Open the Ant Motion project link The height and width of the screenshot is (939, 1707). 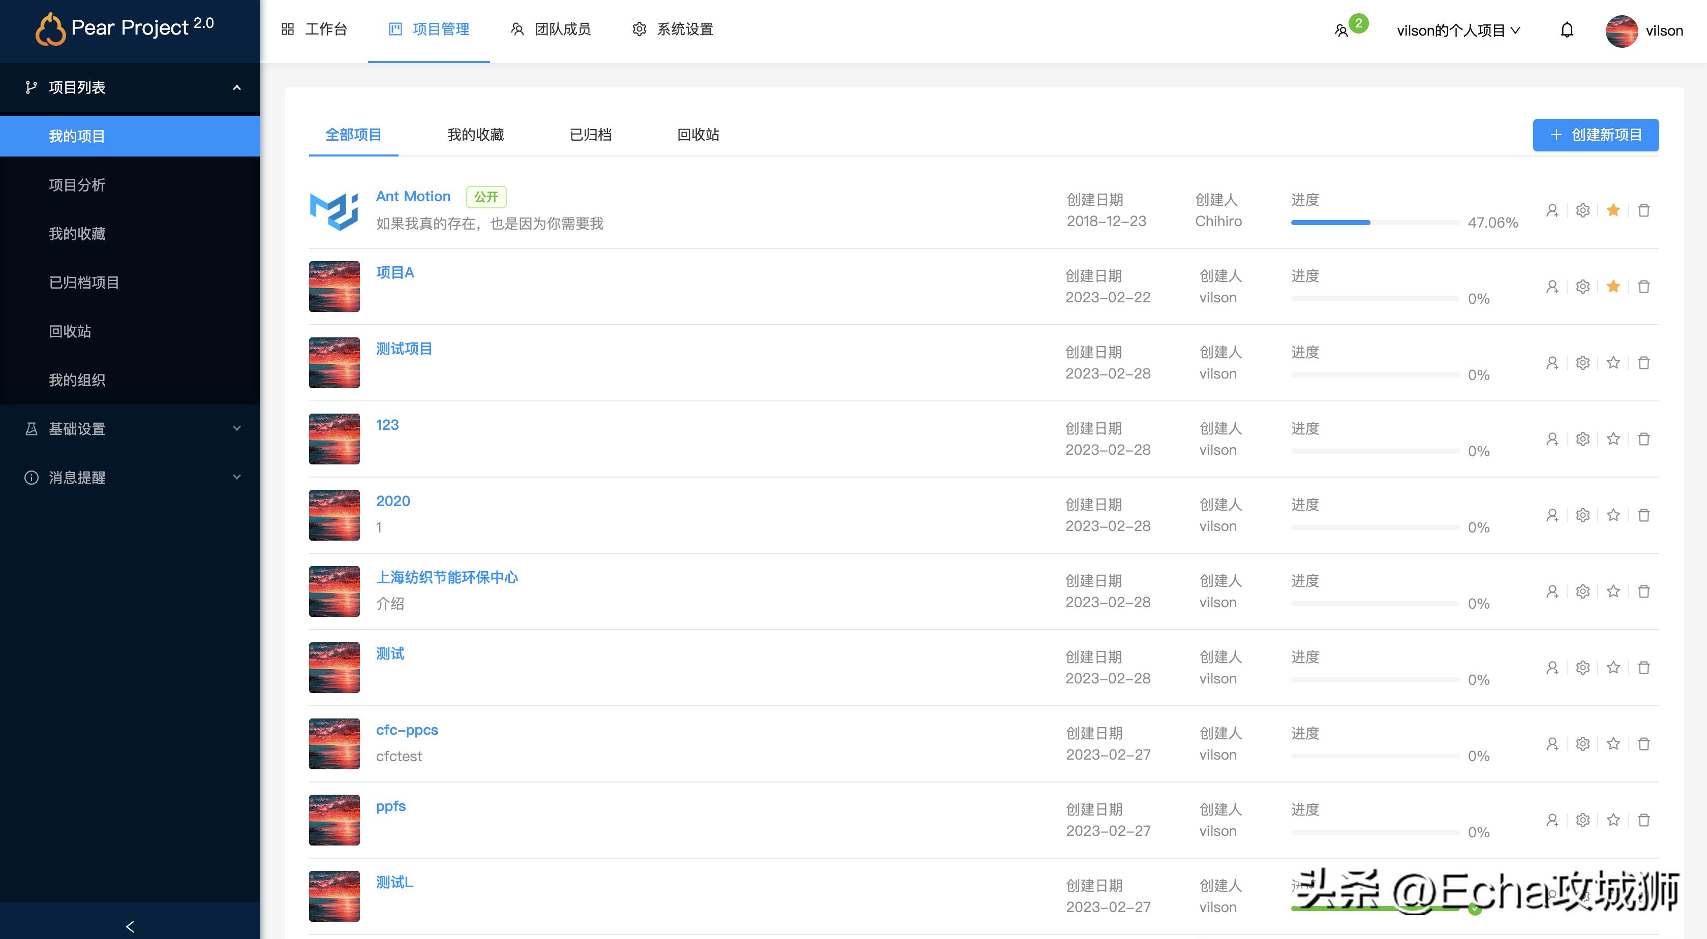click(413, 196)
